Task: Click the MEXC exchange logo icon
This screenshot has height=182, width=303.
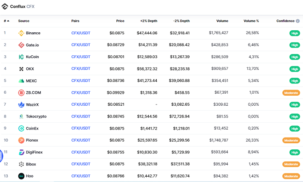Action: pyautogui.click(x=21, y=81)
